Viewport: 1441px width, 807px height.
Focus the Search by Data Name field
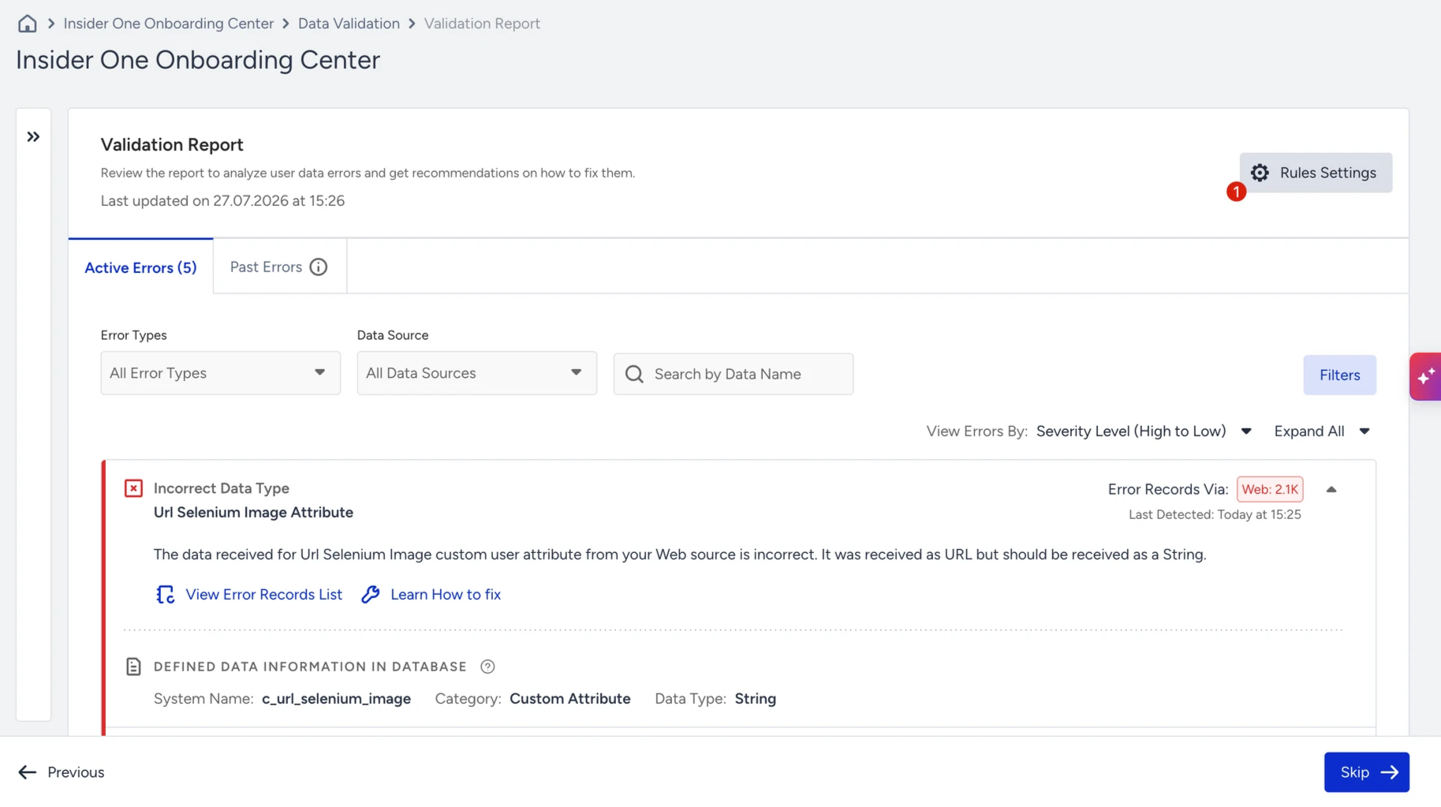734,374
